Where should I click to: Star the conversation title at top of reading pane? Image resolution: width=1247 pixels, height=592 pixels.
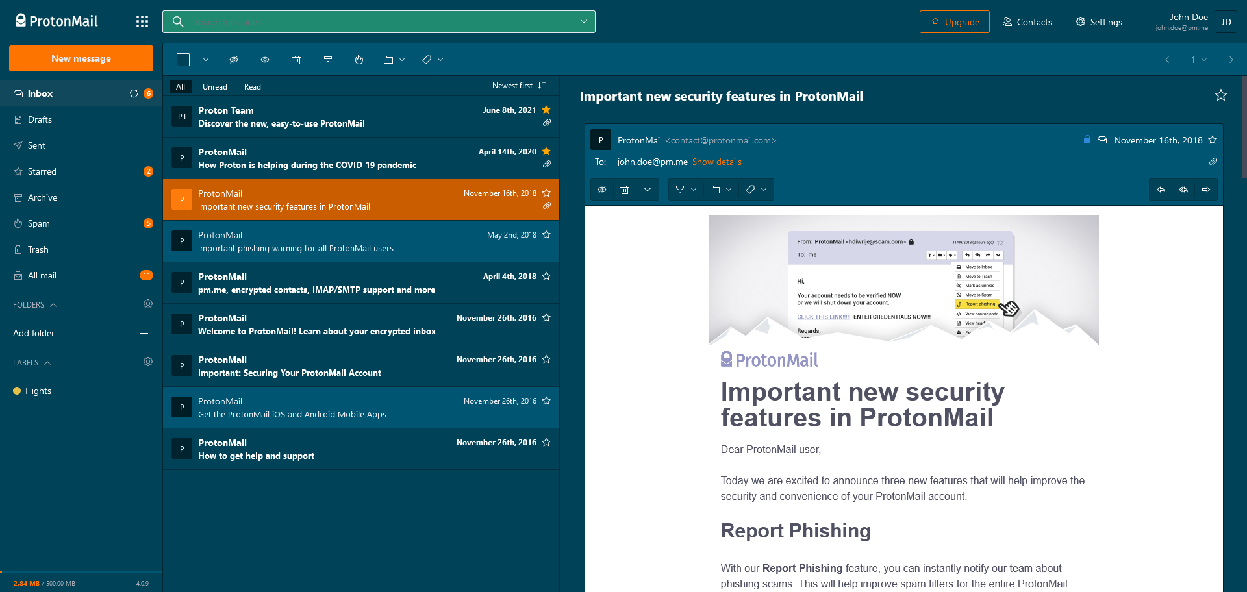1221,95
